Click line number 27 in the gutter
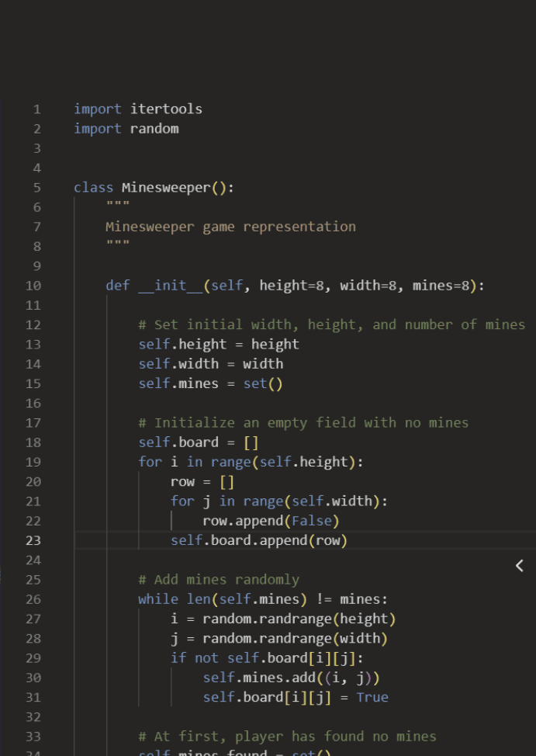The height and width of the screenshot is (756, 536). click(33, 619)
